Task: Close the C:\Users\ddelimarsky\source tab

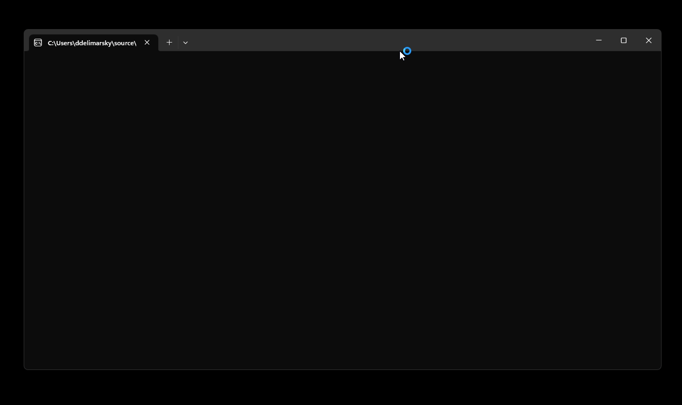Action: tap(147, 42)
